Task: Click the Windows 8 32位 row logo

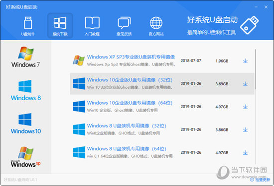Action: (x=79, y=129)
